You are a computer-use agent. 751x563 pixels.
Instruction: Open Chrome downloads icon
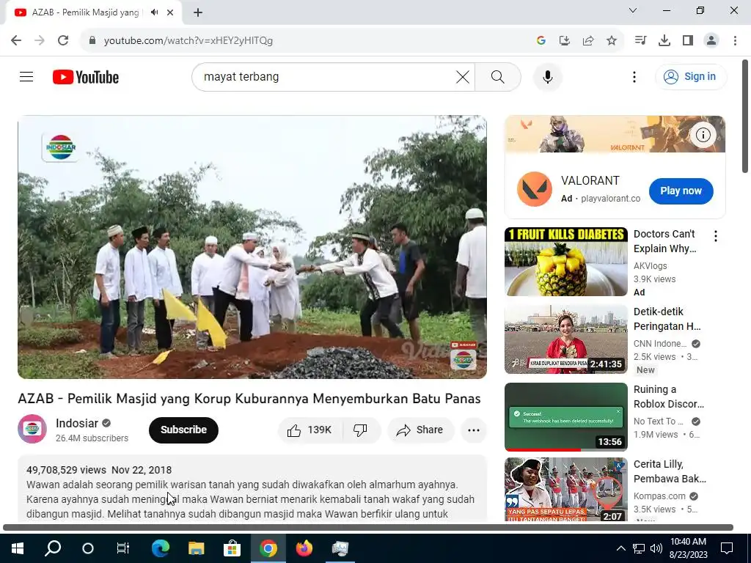tap(664, 41)
